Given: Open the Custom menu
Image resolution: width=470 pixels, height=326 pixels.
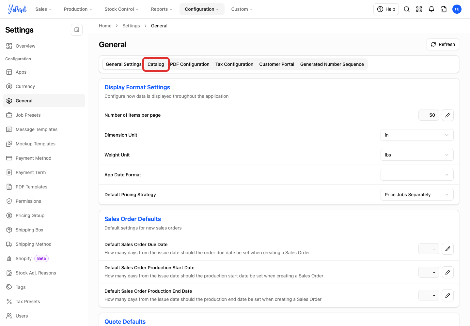Looking at the screenshot, I should [242, 9].
